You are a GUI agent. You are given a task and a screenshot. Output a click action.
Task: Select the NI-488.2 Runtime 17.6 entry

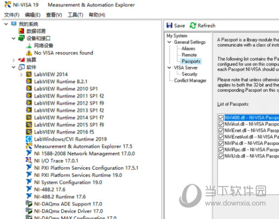tap(60, 197)
